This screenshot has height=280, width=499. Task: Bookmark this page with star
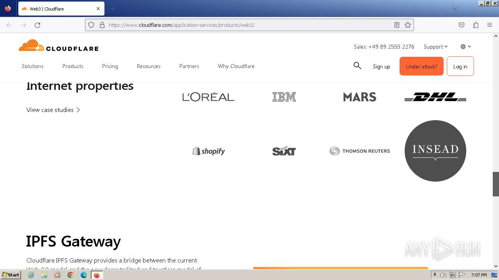point(408,25)
